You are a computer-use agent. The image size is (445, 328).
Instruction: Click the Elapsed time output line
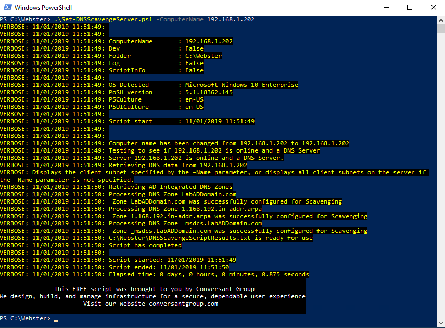coord(208,274)
